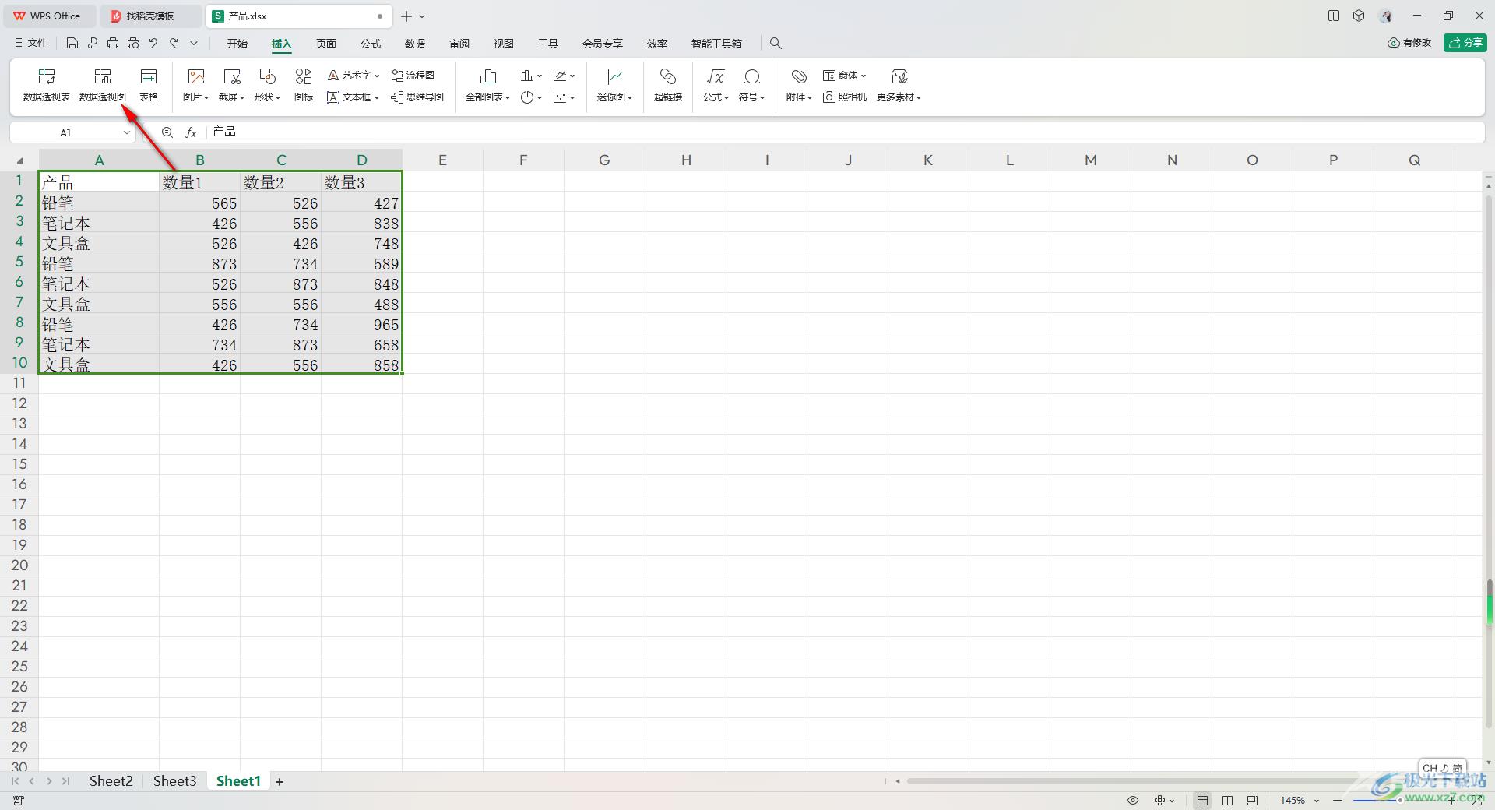
Task: Add a new sheet with plus button
Action: click(280, 781)
